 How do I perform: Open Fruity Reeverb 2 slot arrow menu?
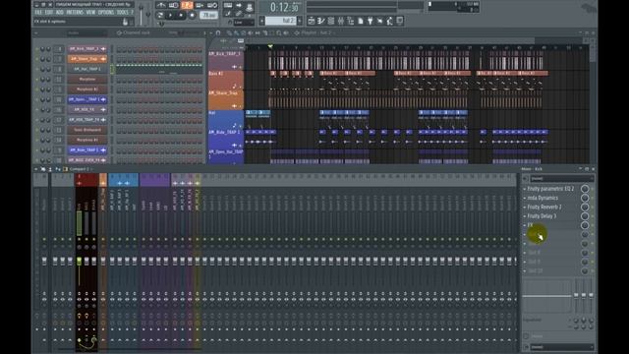524,207
